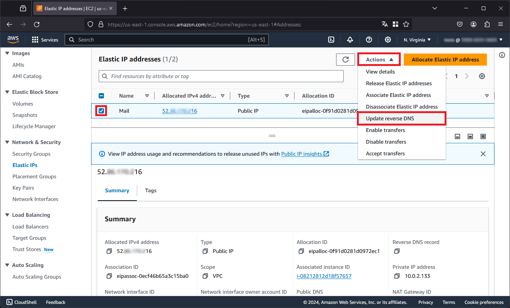Select Release Elastic IP addresses
The width and height of the screenshot is (510, 308).
tap(402, 83)
